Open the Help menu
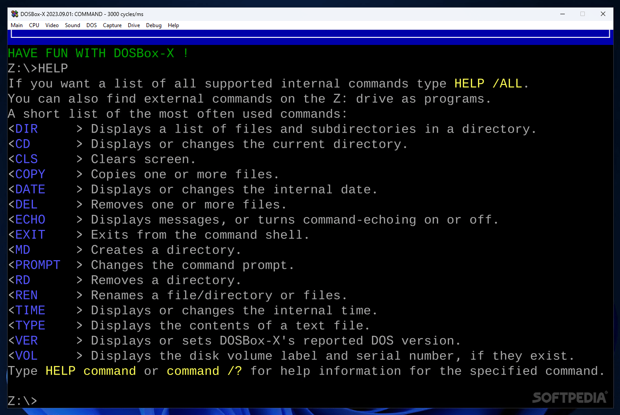Image resolution: width=620 pixels, height=415 pixels. (x=173, y=25)
